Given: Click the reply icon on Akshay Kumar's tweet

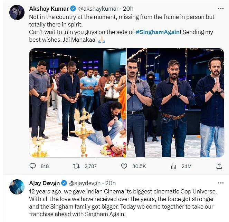Looking at the screenshot, I should pyautogui.click(x=33, y=166).
